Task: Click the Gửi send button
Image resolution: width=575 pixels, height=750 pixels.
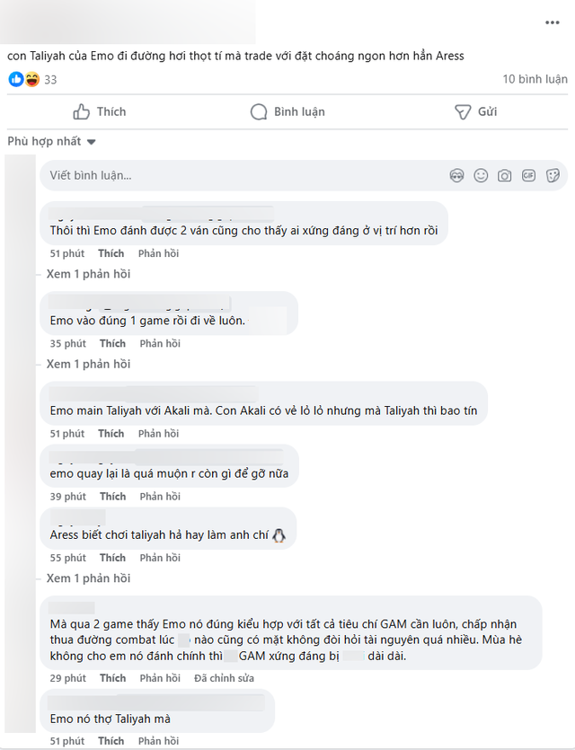Action: (x=475, y=111)
